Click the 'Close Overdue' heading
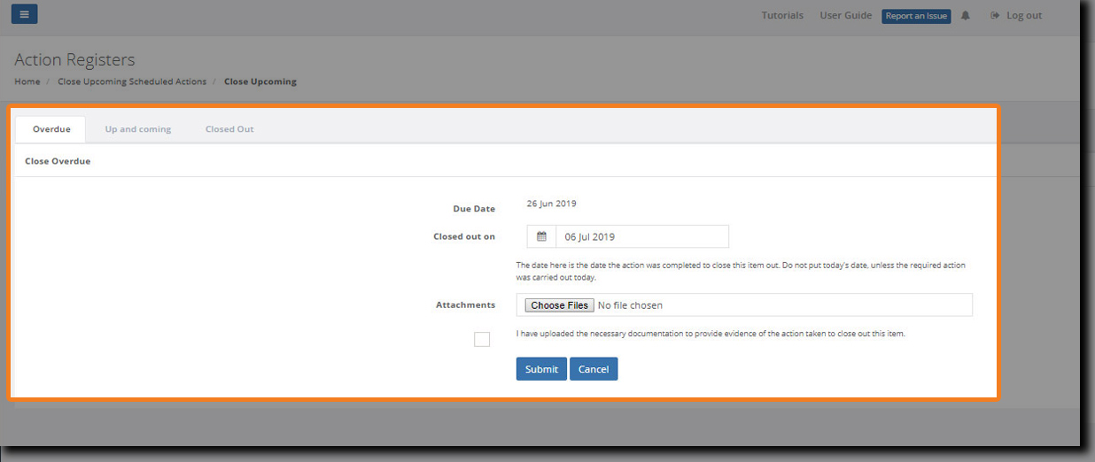 coord(58,161)
